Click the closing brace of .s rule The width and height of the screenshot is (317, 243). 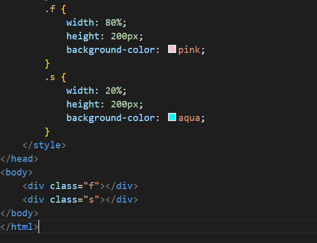(47, 132)
